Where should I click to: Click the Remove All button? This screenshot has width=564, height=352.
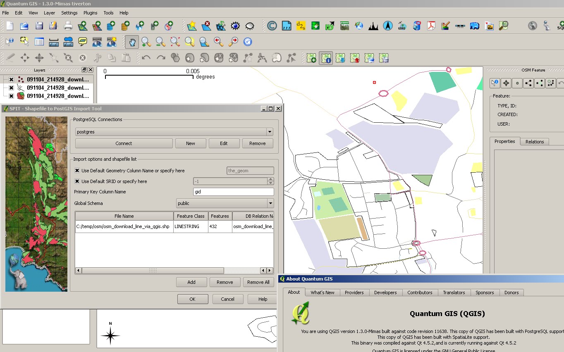pyautogui.click(x=258, y=282)
